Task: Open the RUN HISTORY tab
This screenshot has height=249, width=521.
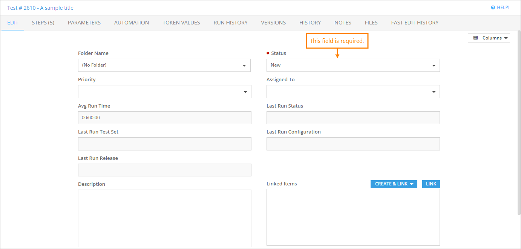Action: pyautogui.click(x=230, y=23)
